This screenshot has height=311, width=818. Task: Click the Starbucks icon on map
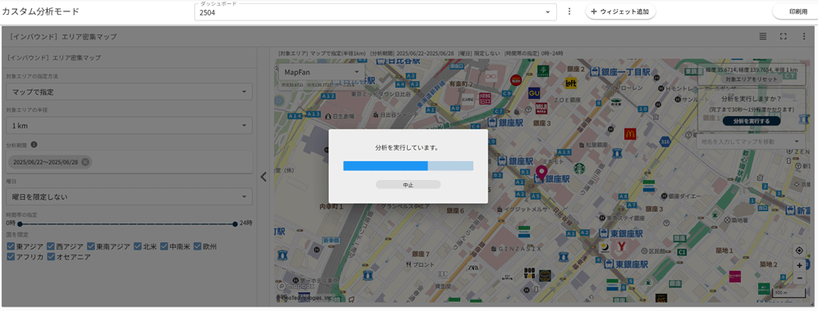click(579, 169)
